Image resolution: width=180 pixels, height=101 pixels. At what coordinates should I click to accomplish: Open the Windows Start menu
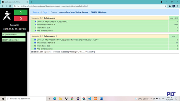pyautogui.click(x=3, y=98)
